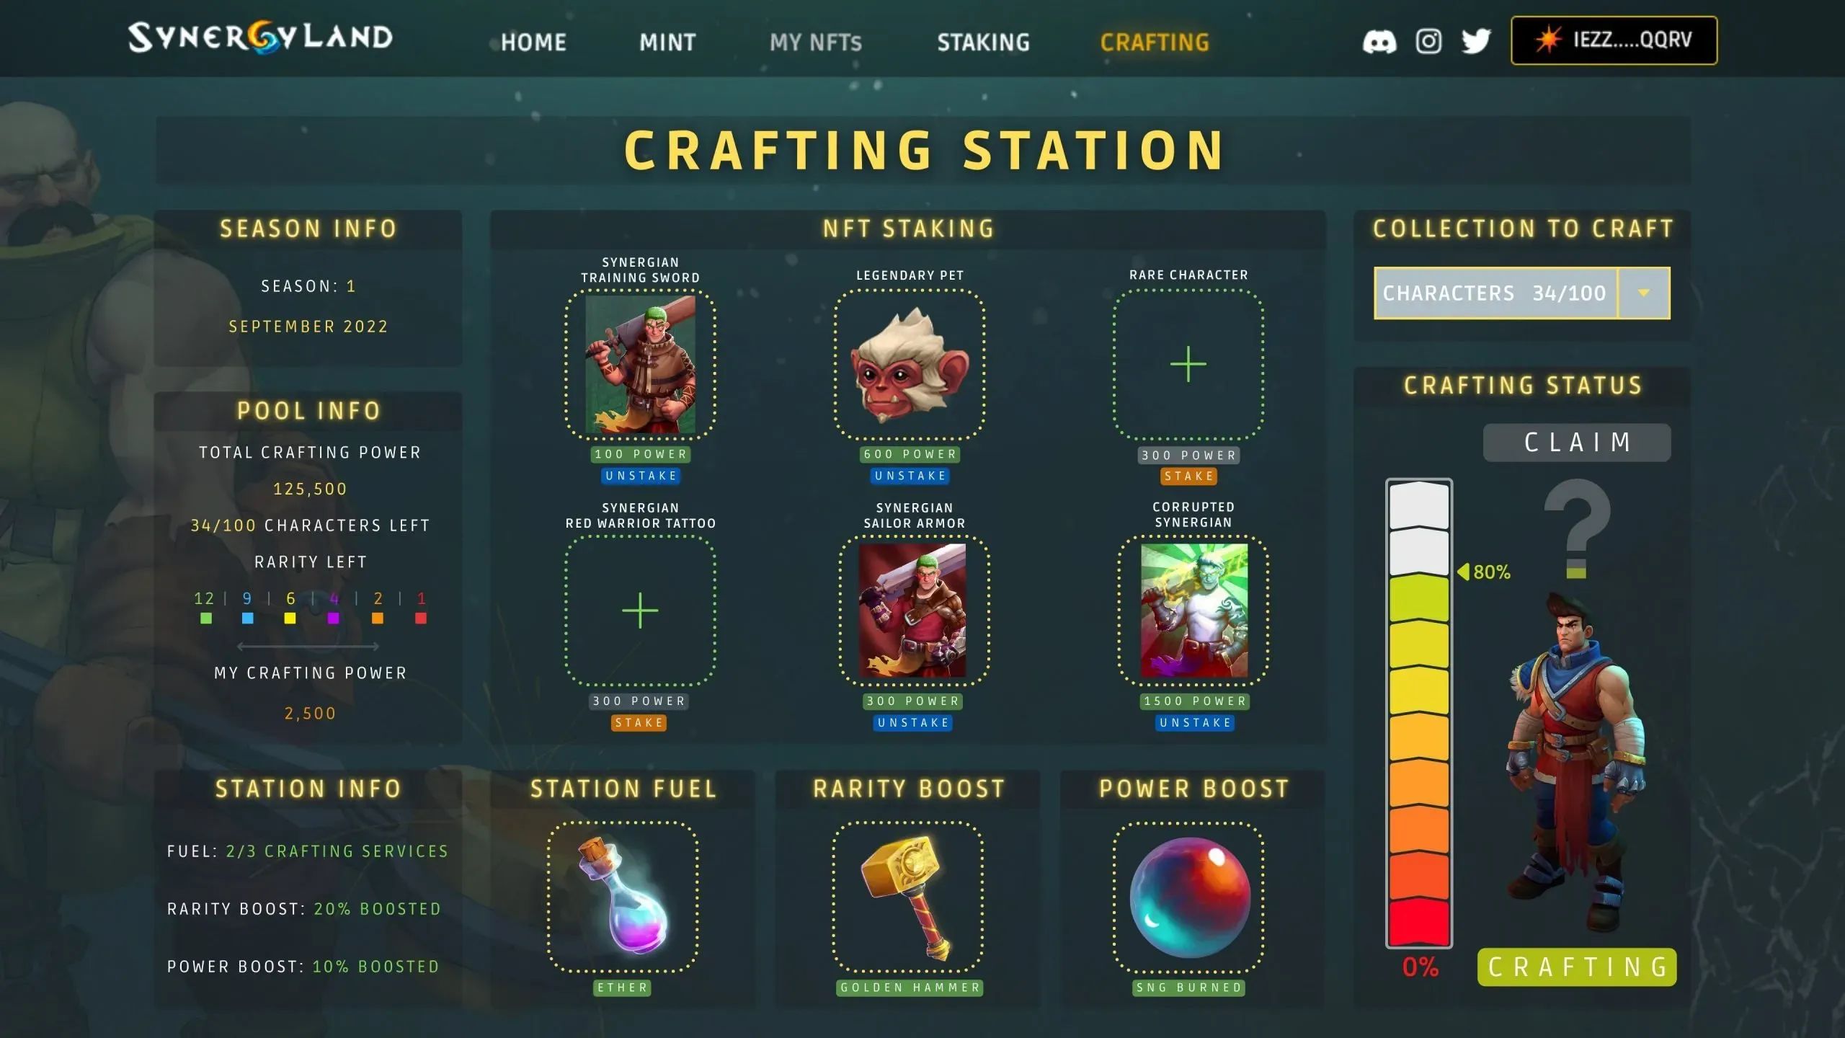The image size is (1845, 1038).
Task: Stake a Rare Character NFT
Action: [x=1188, y=476]
